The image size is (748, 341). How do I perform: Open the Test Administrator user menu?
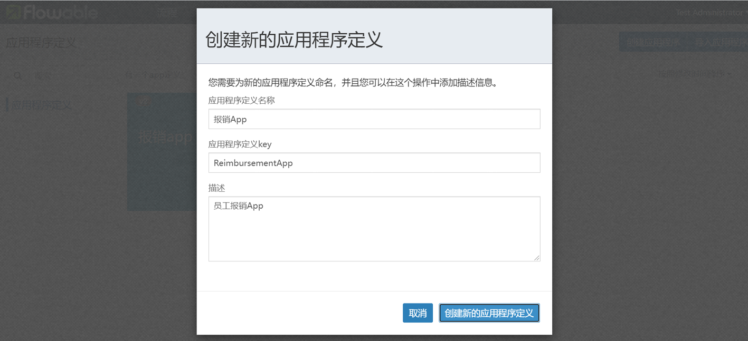(x=710, y=12)
